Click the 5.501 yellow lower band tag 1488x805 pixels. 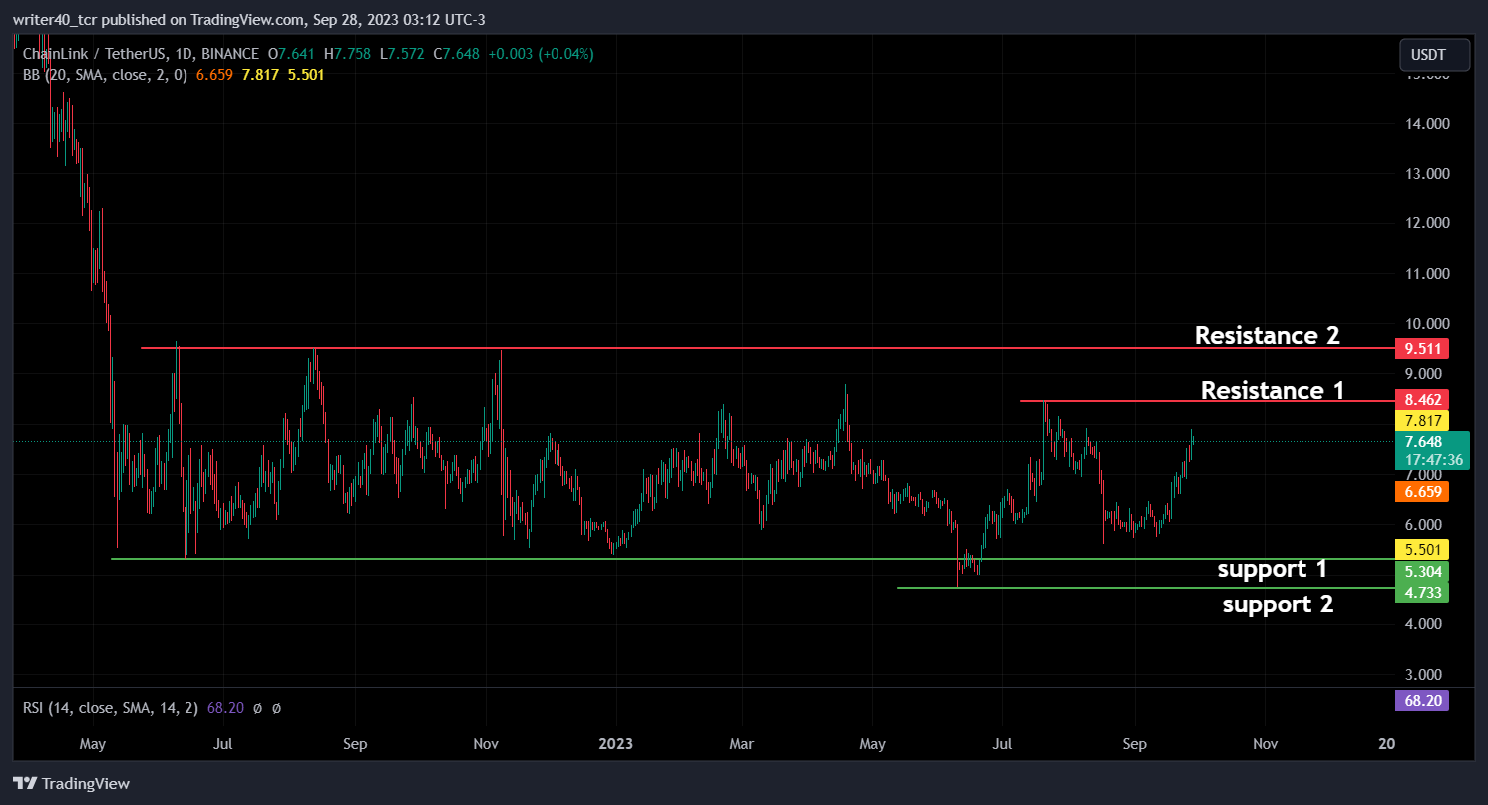click(x=1422, y=549)
